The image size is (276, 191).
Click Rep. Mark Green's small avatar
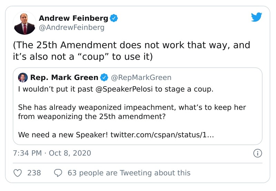click(x=23, y=78)
